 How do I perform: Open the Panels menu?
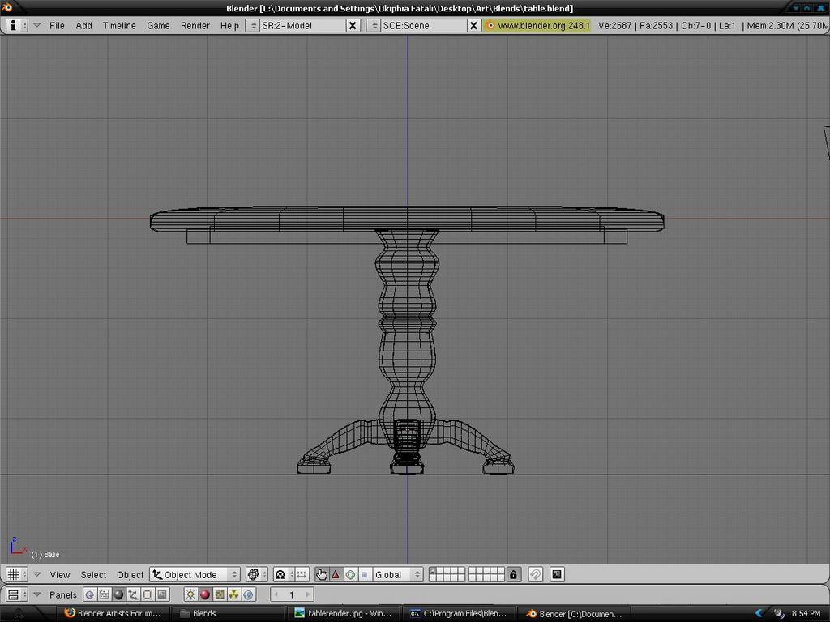[x=63, y=595]
